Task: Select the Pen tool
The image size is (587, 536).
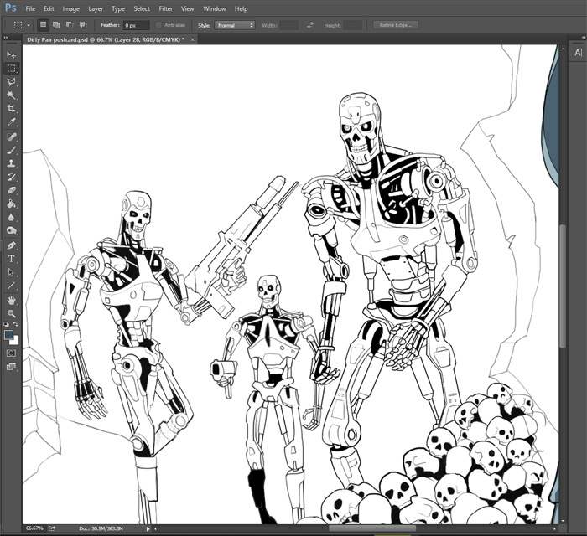Action: tap(11, 245)
